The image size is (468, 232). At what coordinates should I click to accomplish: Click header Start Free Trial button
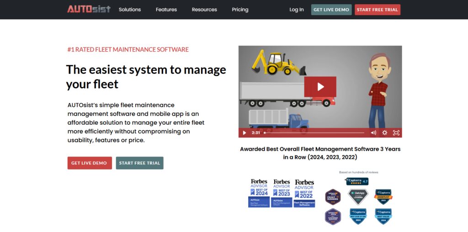(x=377, y=10)
